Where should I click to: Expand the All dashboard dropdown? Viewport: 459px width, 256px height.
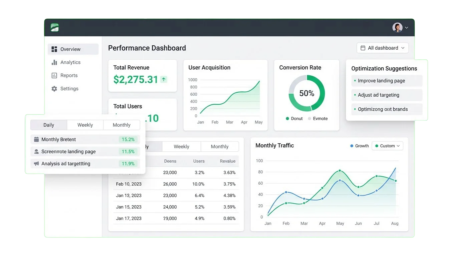point(382,48)
